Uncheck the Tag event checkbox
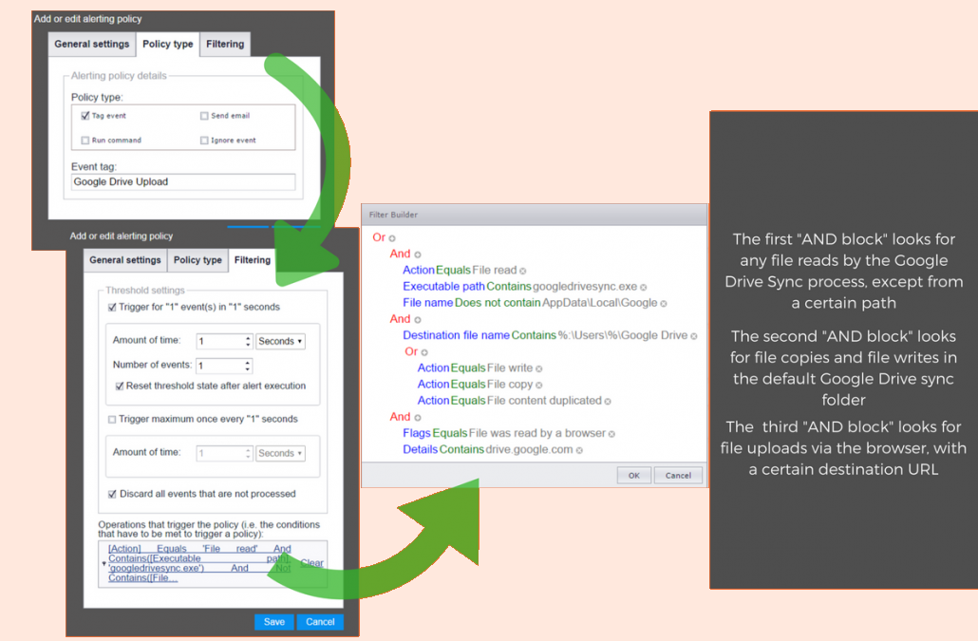The height and width of the screenshot is (641, 978). [85, 116]
